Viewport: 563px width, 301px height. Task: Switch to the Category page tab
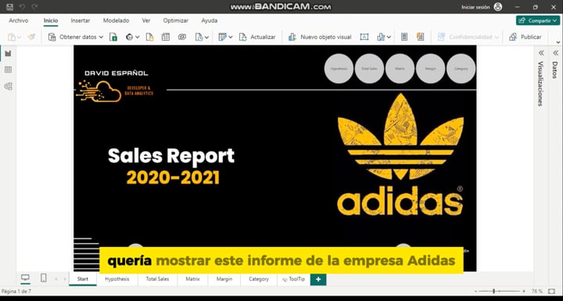[259, 279]
